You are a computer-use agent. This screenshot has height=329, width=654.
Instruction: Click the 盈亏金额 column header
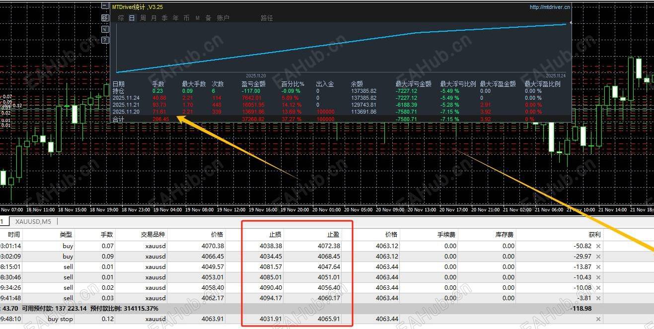pyautogui.click(x=254, y=84)
